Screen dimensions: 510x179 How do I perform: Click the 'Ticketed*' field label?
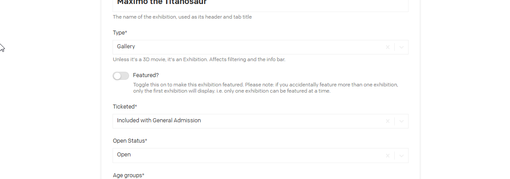click(x=125, y=107)
